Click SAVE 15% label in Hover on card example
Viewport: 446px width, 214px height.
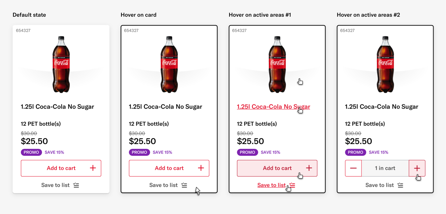point(162,152)
